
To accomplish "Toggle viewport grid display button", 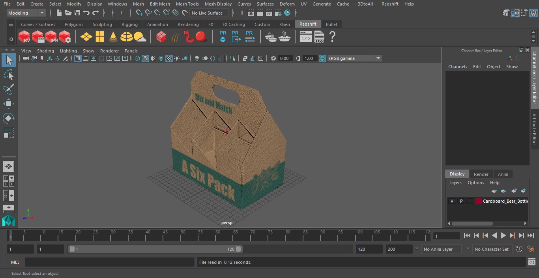I will tap(78, 58).
